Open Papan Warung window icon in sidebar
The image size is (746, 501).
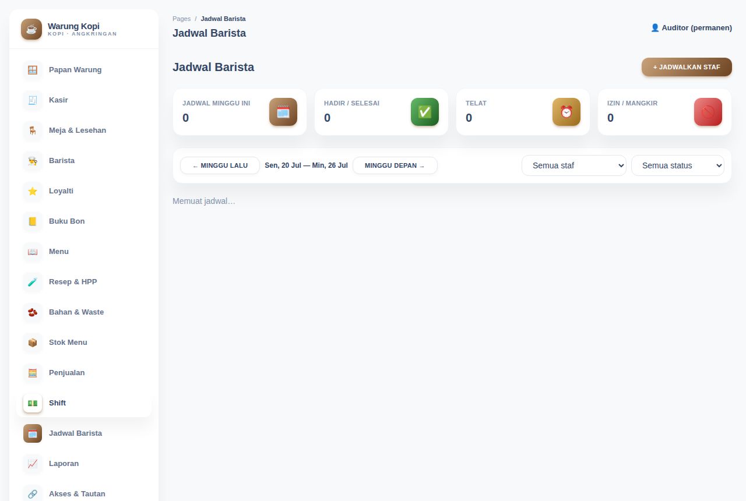pos(33,70)
